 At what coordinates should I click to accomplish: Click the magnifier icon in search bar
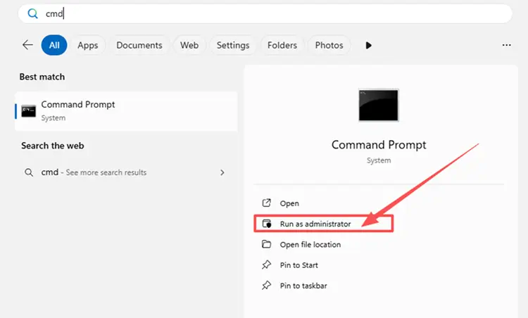(32, 14)
